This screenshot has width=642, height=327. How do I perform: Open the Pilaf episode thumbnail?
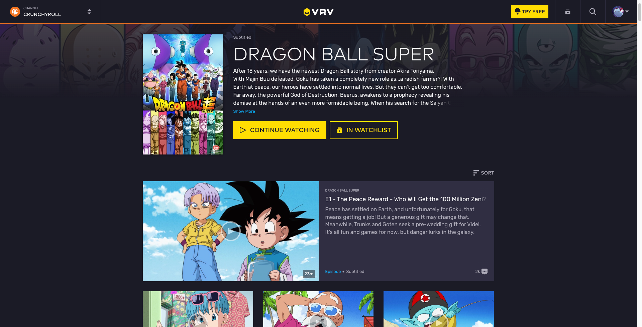tap(439, 309)
